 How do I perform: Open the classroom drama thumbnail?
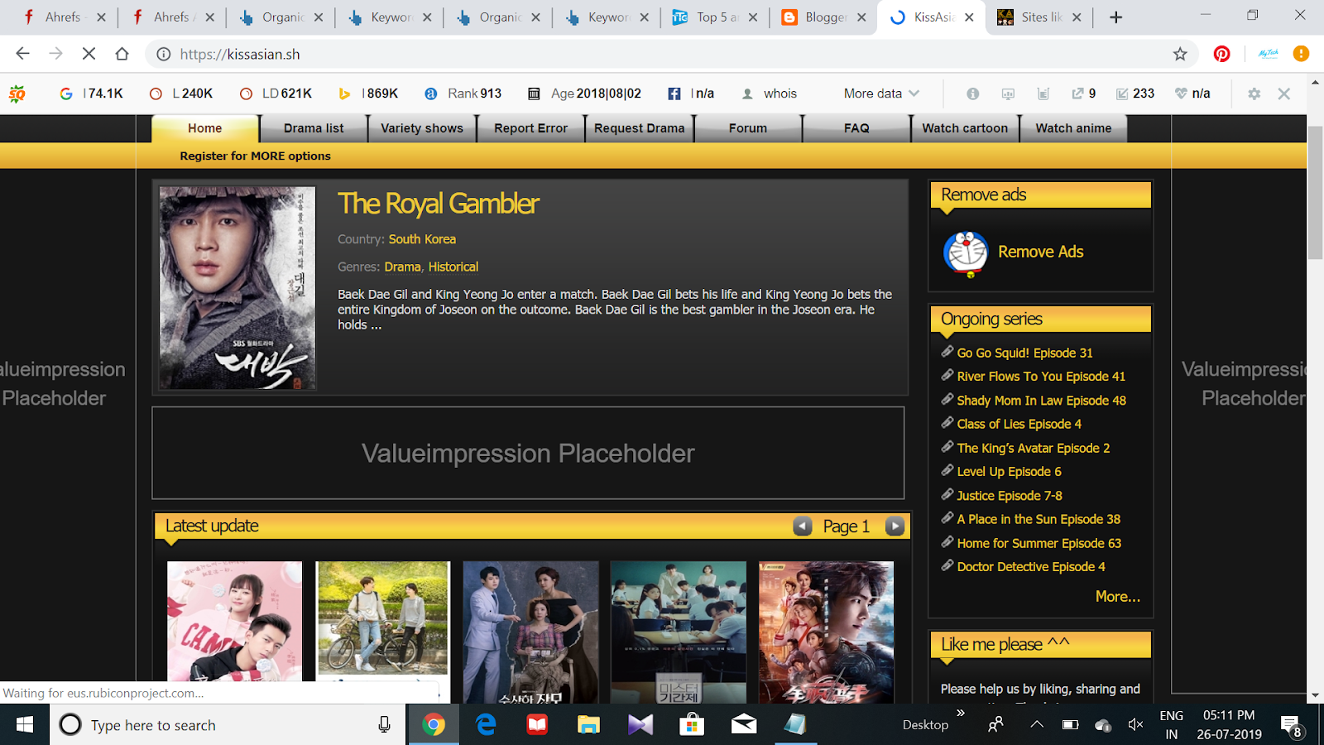coord(678,632)
